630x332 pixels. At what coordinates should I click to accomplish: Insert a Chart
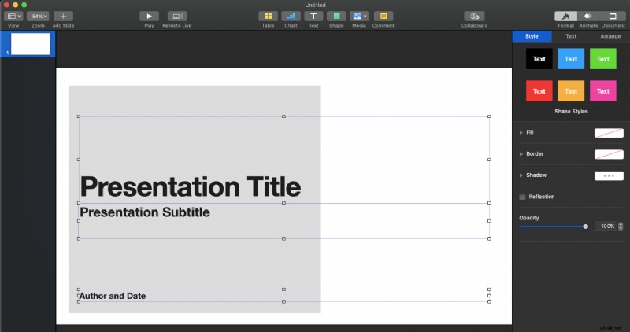pos(291,16)
